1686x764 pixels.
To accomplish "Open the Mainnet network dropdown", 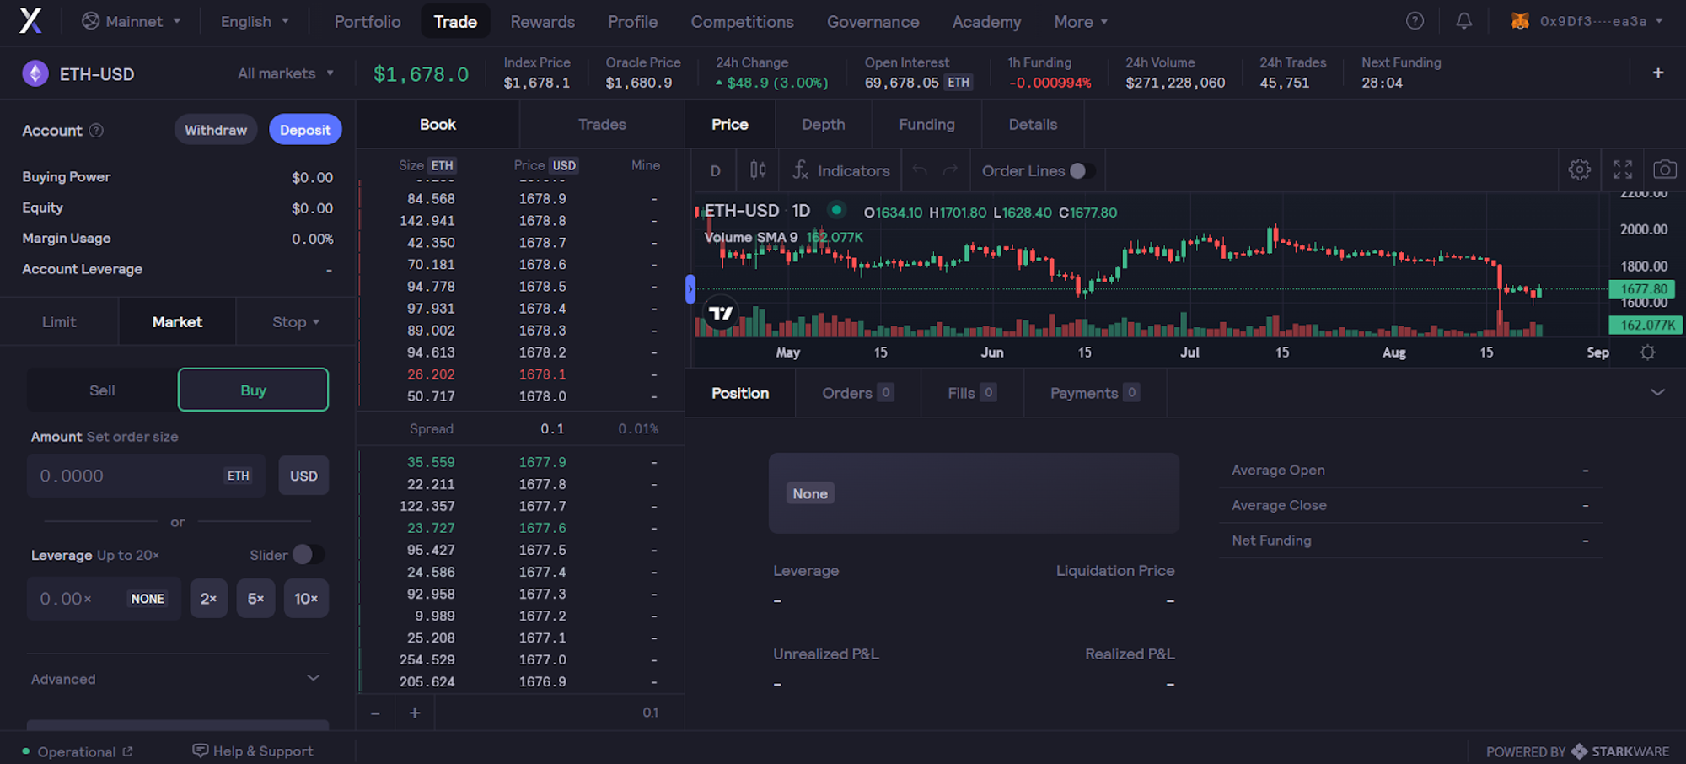I will [132, 22].
